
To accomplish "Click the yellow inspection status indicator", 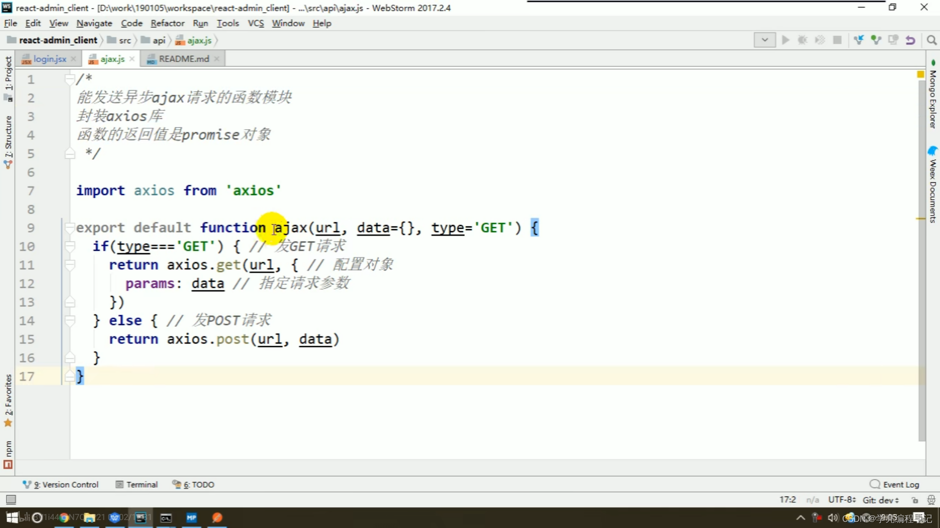I will click(x=920, y=74).
